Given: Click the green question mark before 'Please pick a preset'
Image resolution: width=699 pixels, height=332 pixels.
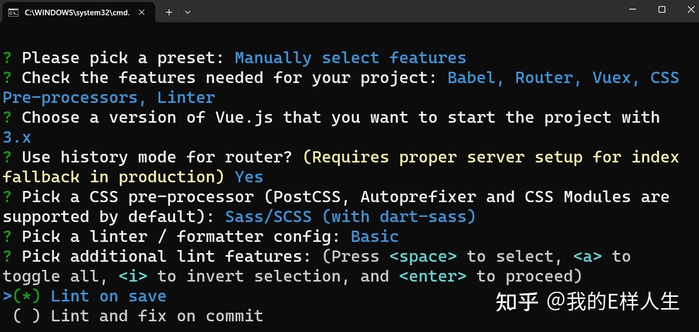Looking at the screenshot, I should (7, 58).
